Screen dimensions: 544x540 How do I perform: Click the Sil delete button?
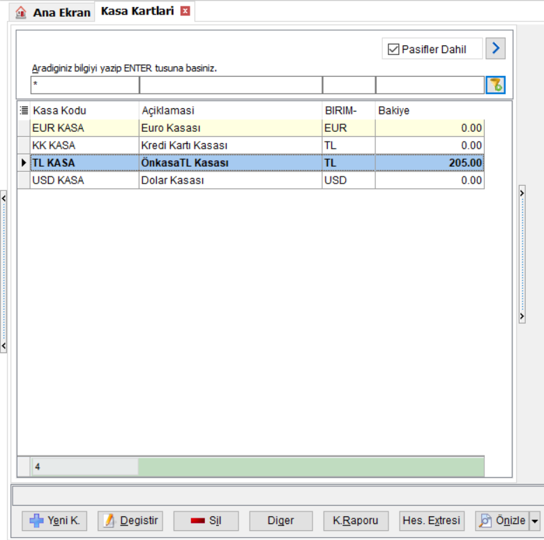click(x=206, y=520)
